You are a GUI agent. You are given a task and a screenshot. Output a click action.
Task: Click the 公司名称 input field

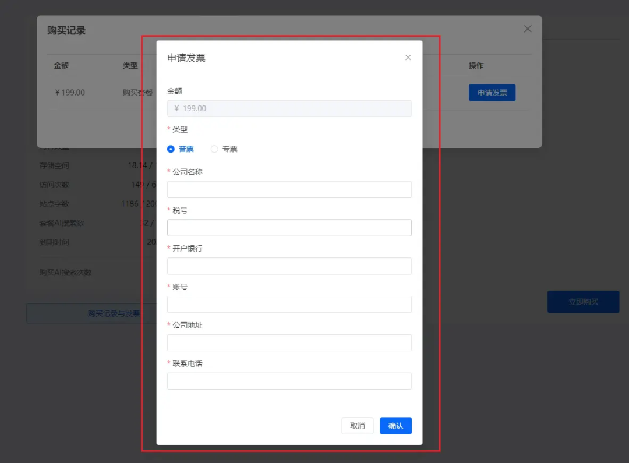click(289, 189)
